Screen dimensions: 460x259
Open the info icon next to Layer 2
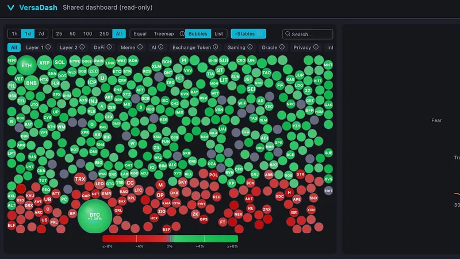pos(82,47)
